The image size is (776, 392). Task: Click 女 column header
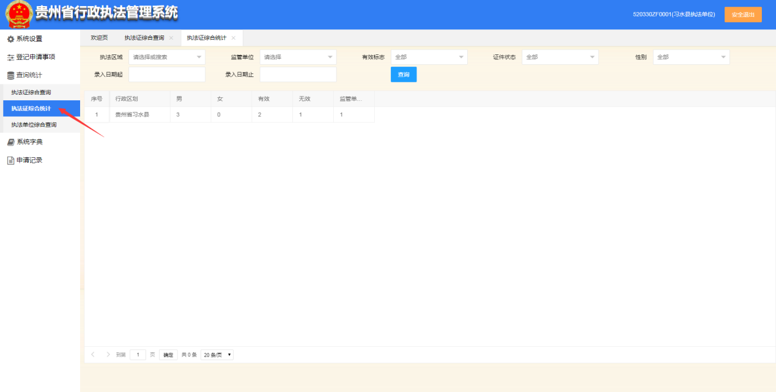point(231,99)
